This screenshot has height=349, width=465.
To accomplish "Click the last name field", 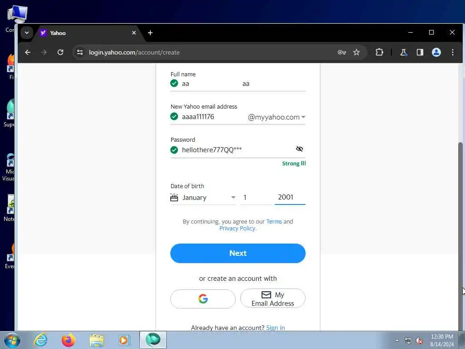I will 273,84.
